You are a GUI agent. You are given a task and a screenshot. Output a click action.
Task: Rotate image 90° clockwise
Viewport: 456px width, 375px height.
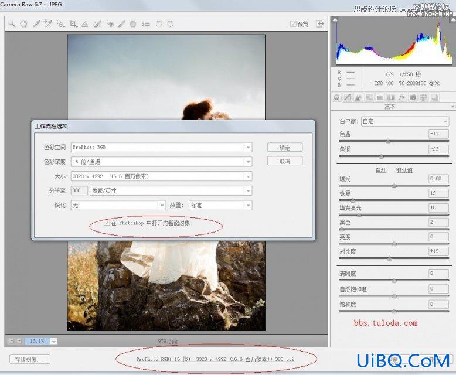171,24
